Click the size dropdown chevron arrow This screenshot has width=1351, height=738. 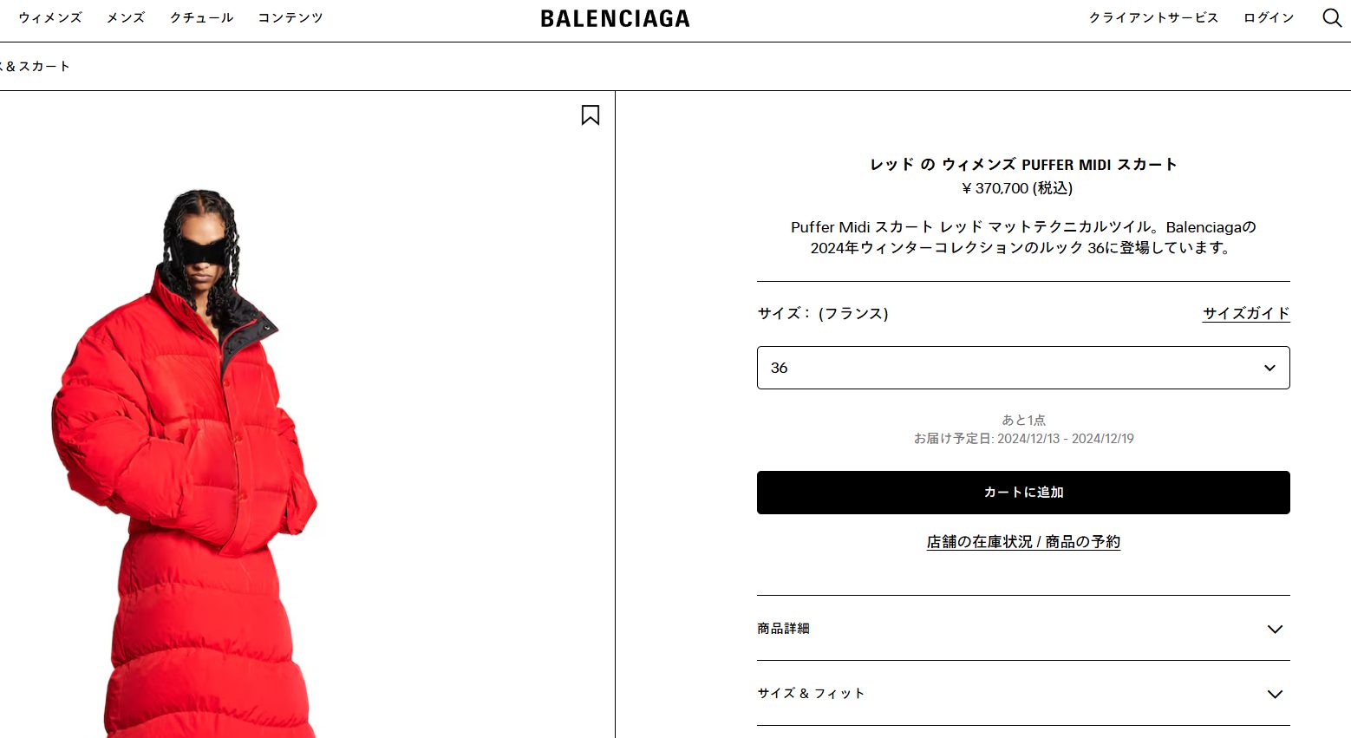pos(1269,368)
